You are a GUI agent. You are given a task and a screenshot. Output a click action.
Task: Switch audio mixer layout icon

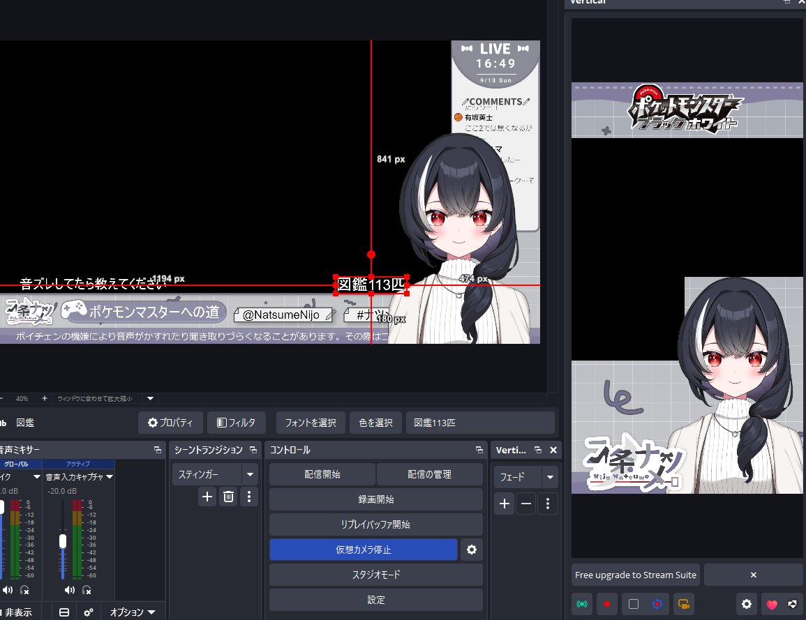[64, 612]
